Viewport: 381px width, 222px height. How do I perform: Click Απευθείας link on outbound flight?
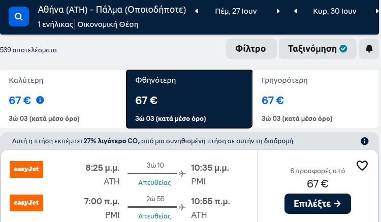[x=154, y=183]
